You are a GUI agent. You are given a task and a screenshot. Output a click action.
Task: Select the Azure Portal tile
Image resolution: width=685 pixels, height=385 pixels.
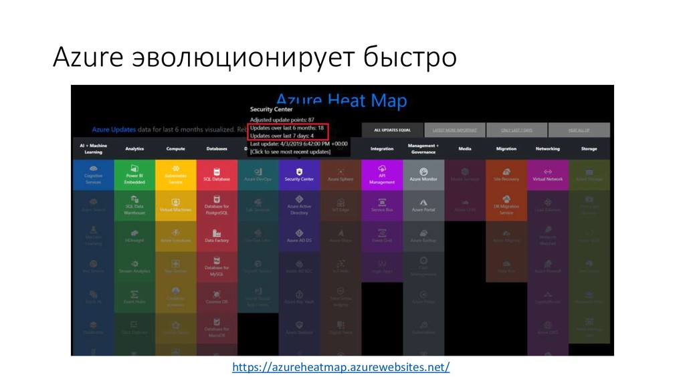tap(423, 206)
